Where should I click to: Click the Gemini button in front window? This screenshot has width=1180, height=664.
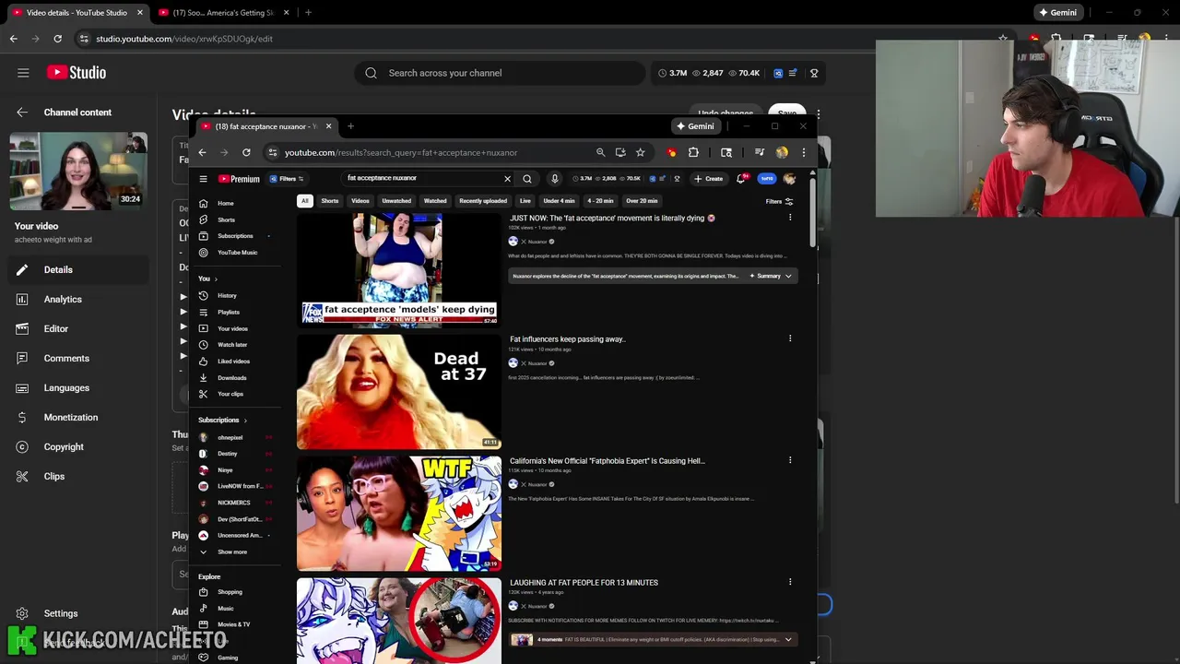click(x=696, y=126)
